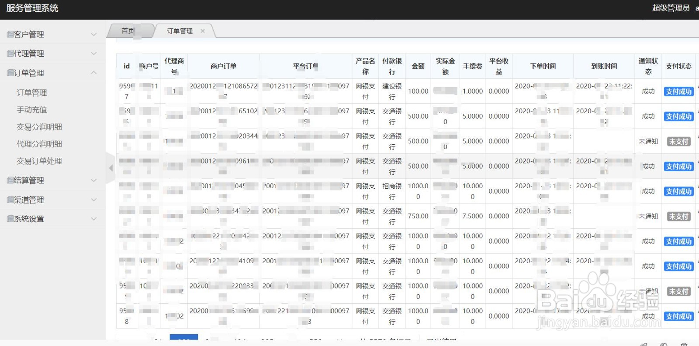Expand the 结算管理 chevron

pyautogui.click(x=93, y=180)
